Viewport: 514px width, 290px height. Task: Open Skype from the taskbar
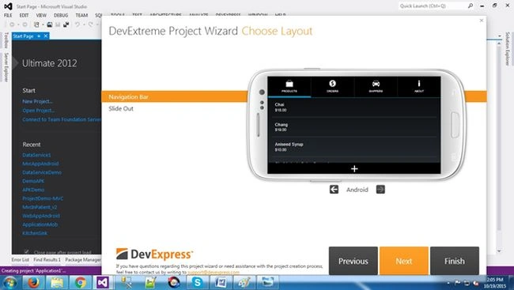197,282
